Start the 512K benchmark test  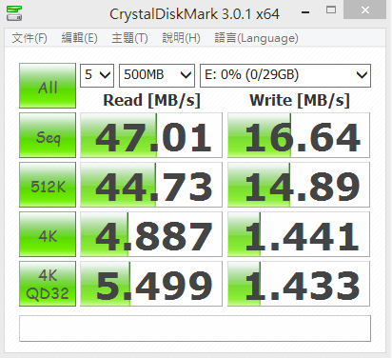click(x=48, y=185)
